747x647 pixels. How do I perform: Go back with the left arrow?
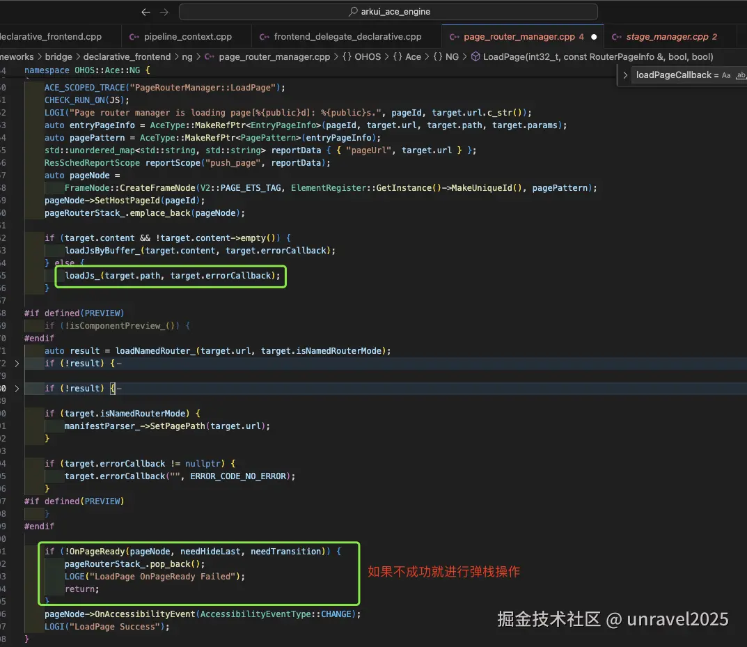[x=146, y=12]
